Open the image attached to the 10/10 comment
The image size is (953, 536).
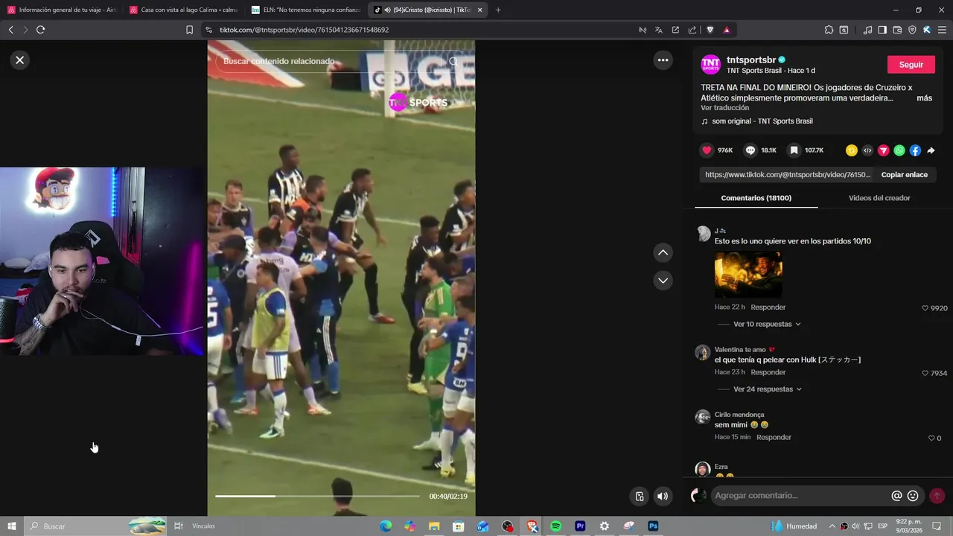point(748,275)
